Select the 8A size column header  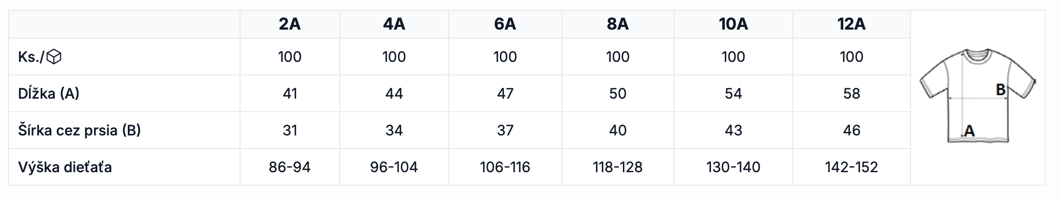point(618,24)
